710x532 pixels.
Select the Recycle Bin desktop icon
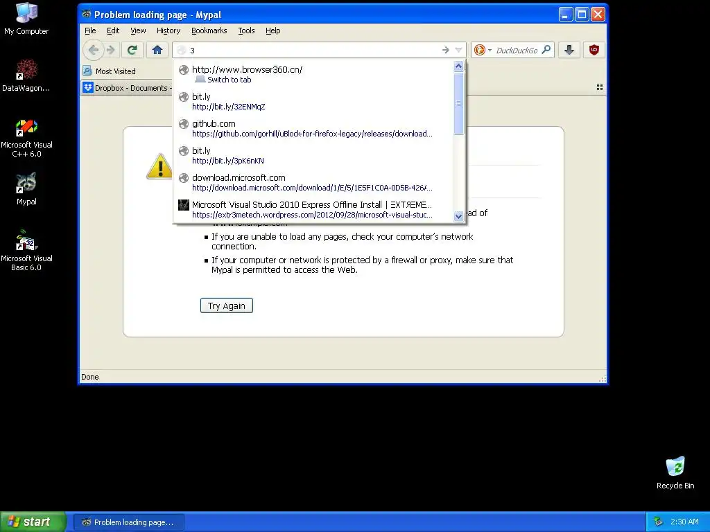(675, 472)
